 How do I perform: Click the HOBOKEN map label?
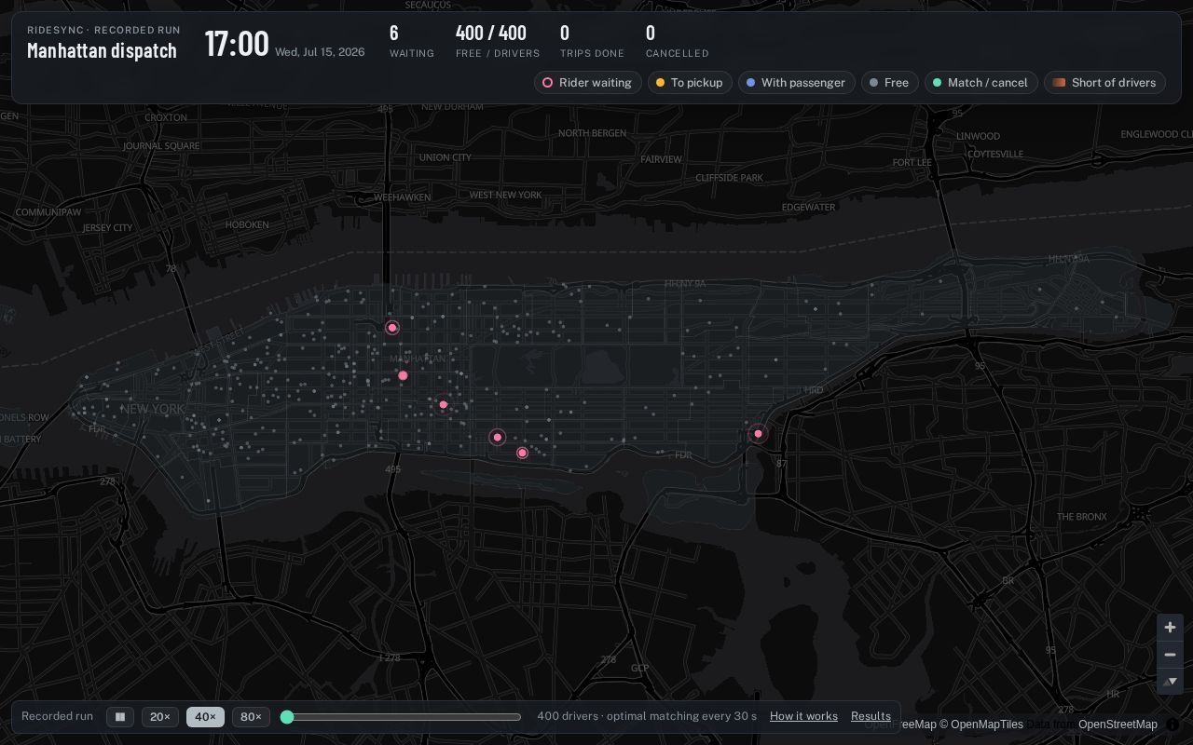pyautogui.click(x=247, y=224)
